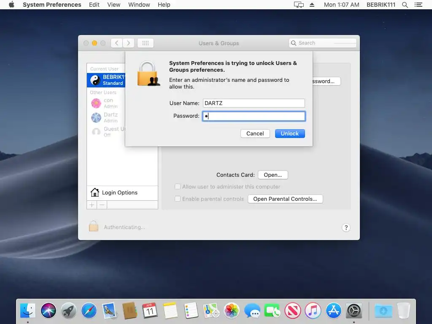
Task: Click the Unlock button
Action: pyautogui.click(x=290, y=134)
